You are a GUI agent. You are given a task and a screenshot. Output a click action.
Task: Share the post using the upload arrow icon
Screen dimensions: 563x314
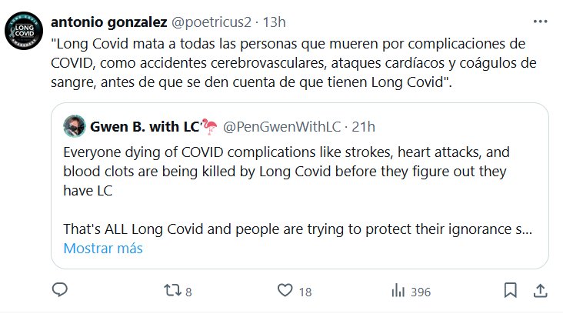[540, 291]
